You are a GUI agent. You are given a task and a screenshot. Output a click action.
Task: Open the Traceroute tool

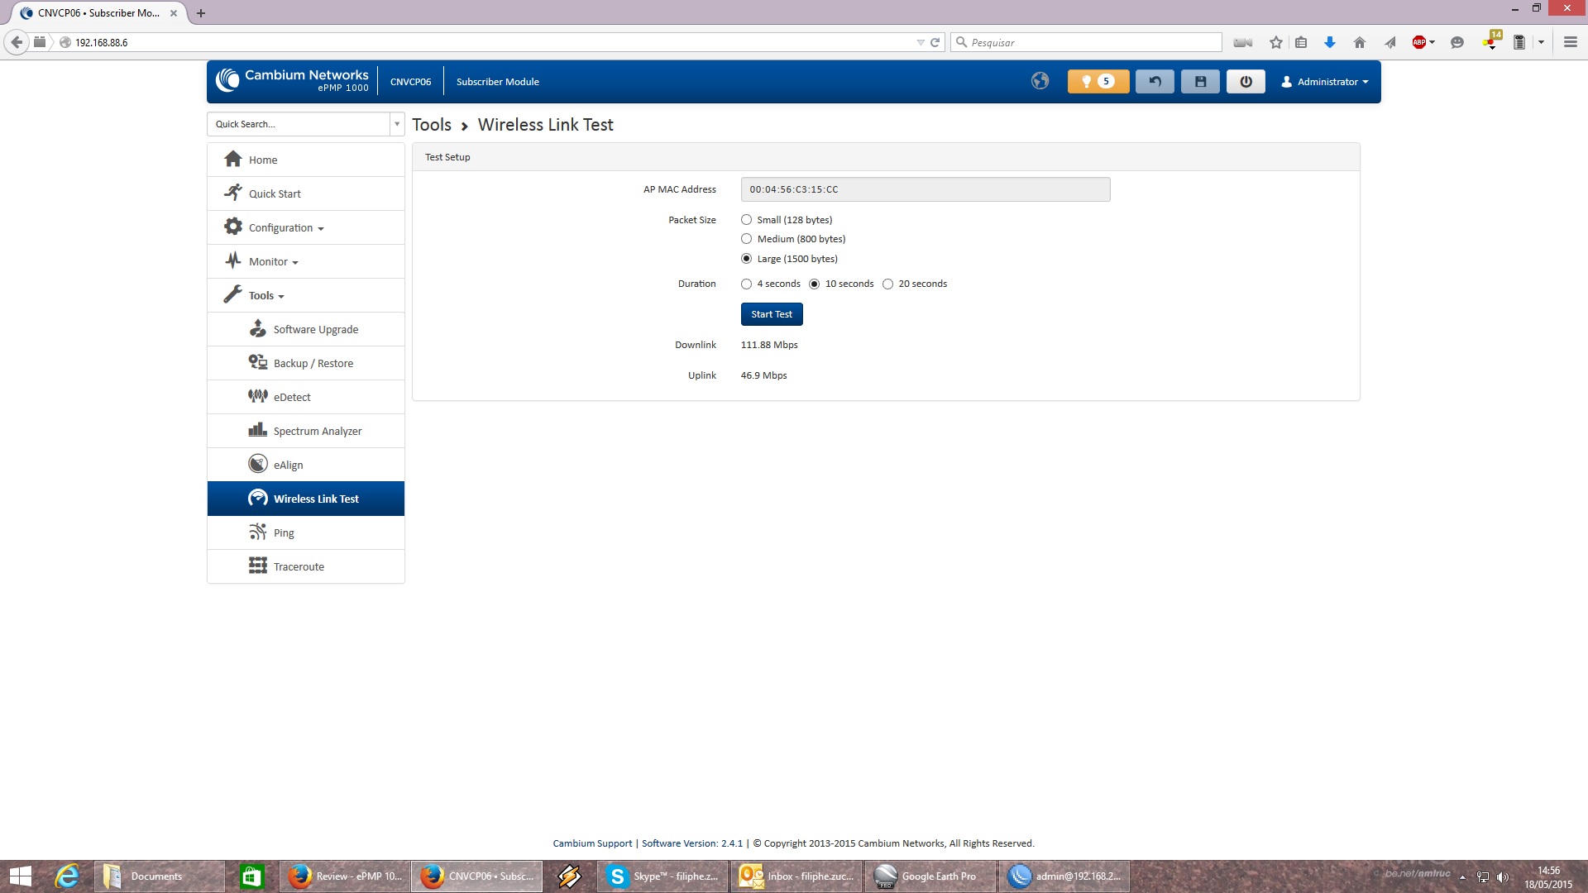coord(298,566)
